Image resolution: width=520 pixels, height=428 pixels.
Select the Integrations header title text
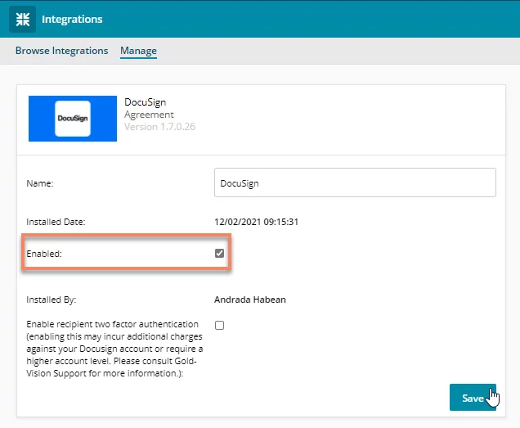(72, 20)
